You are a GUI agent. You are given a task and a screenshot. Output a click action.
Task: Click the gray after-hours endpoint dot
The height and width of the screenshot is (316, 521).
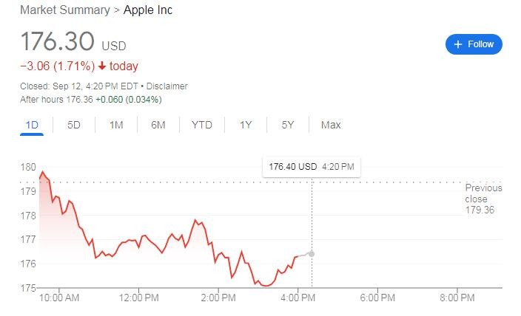312,254
